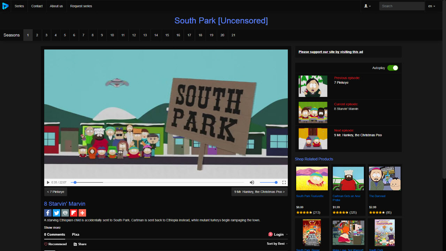The image size is (446, 251).
Task: Mute the video volume speaker icon
Action: [252, 182]
